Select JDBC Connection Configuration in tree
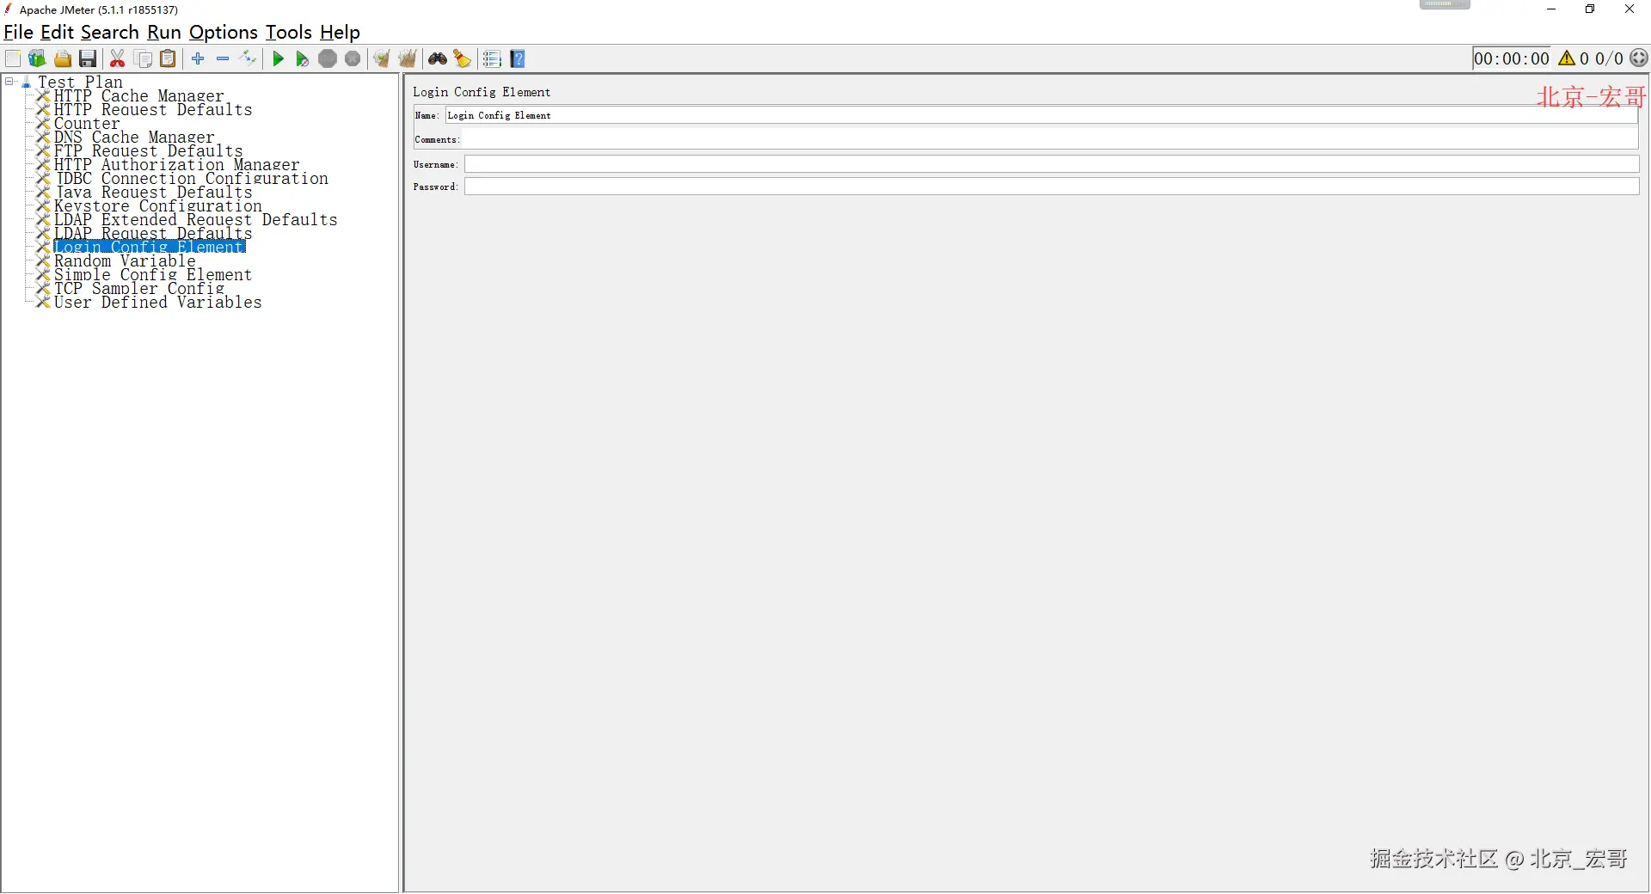1651x894 pixels. pos(191,178)
